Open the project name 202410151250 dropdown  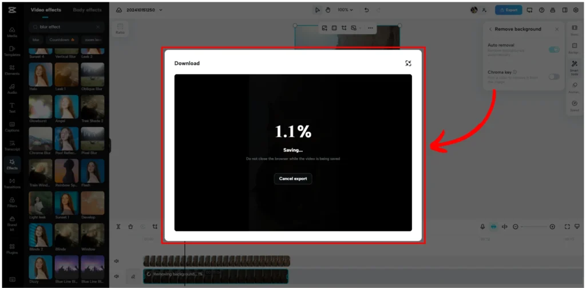[144, 10]
